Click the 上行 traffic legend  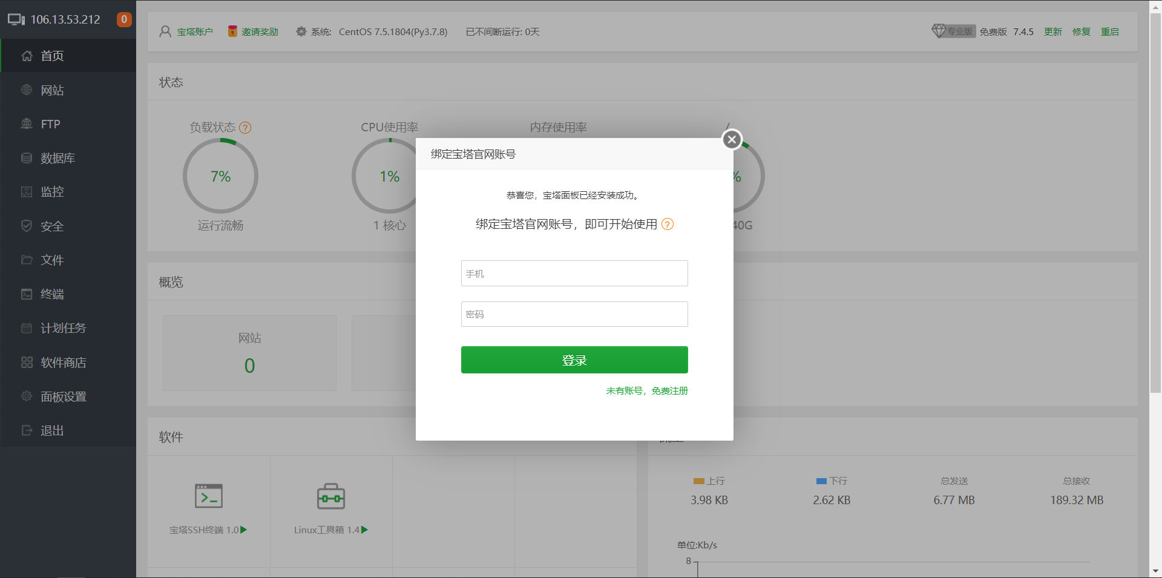click(x=709, y=481)
